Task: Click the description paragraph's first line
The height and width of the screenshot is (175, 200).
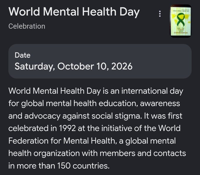Action: tap(96, 91)
